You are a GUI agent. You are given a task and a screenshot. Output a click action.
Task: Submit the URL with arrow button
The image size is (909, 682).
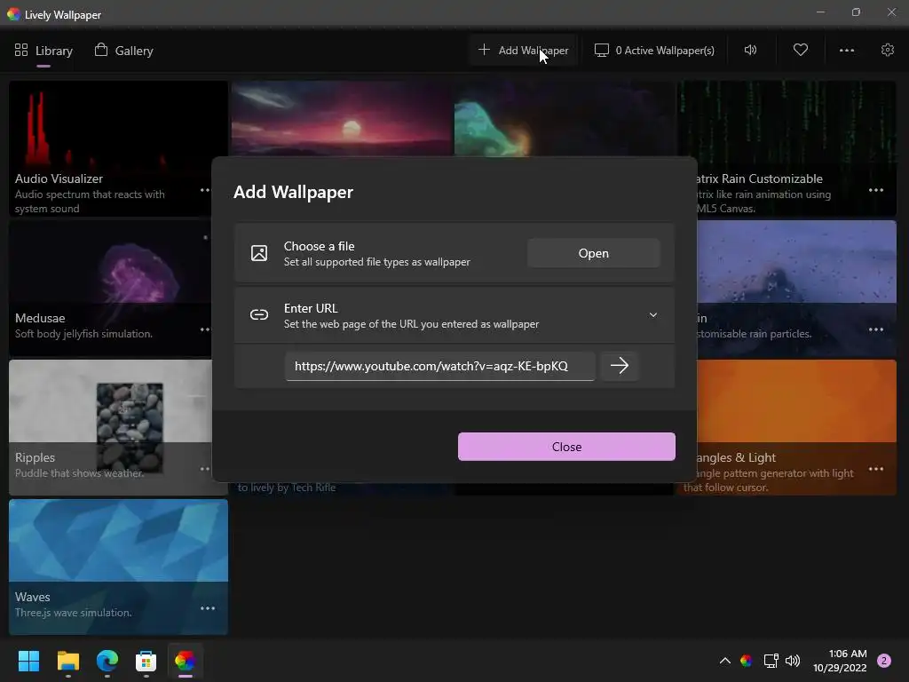coord(620,365)
